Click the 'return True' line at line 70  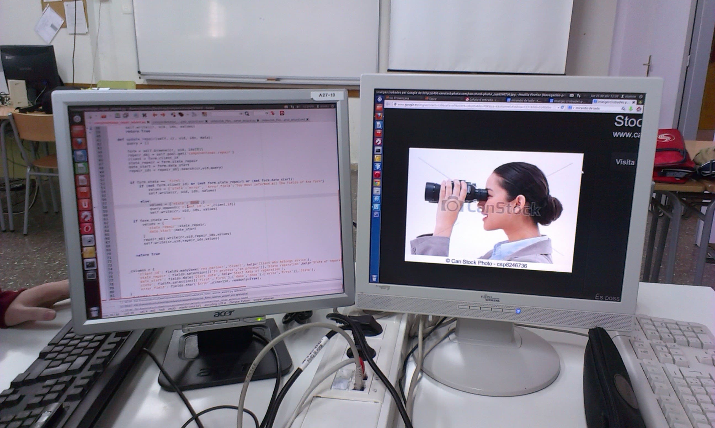pos(148,254)
